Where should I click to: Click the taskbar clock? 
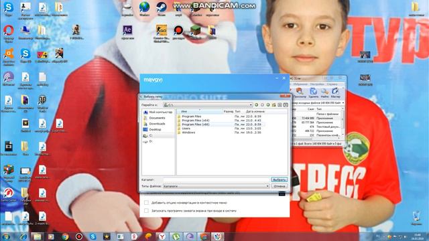click(418, 236)
